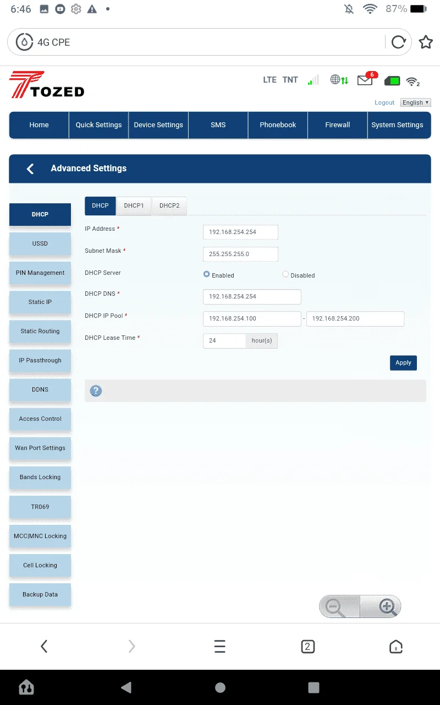Image resolution: width=440 pixels, height=705 pixels.
Task: Focus DHCP IP Pool start field
Action: coord(252,318)
